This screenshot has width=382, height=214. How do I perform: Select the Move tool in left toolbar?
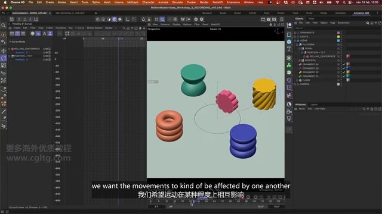point(4,51)
